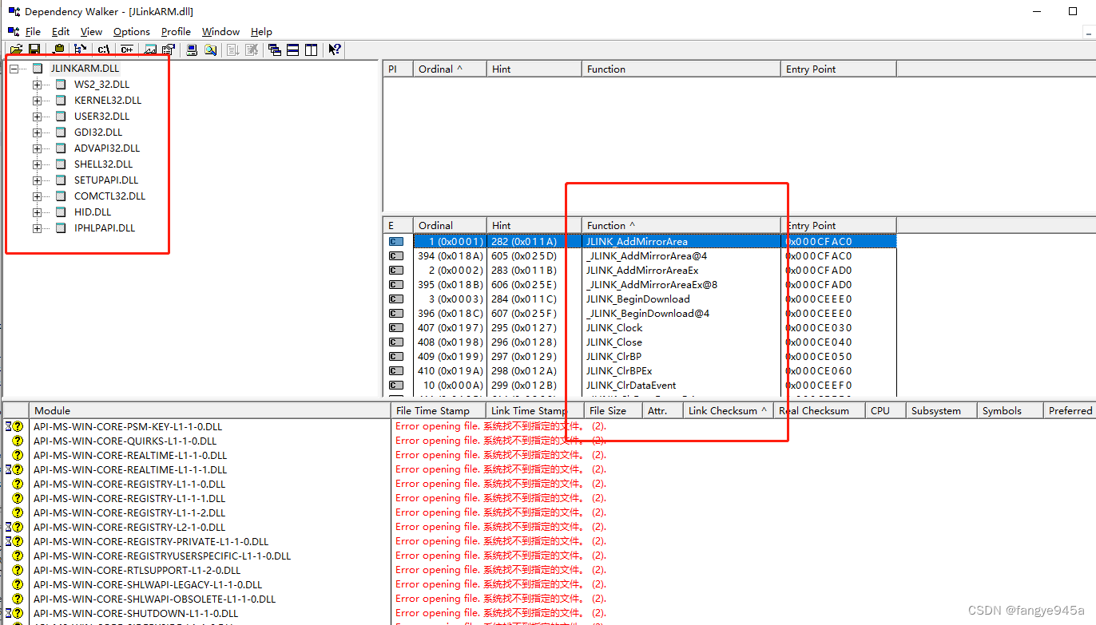This screenshot has height=625, width=1096.
Task: Toggle the Full Paths 'c:\' toolbar icon
Action: [104, 49]
